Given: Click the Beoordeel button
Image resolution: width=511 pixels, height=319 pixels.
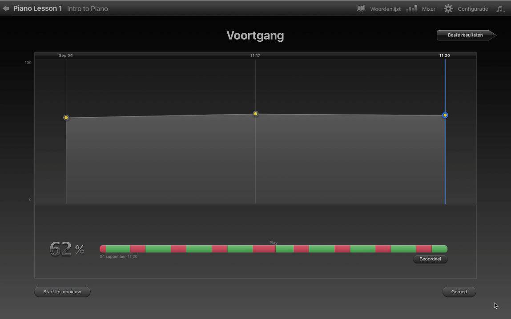Looking at the screenshot, I should tap(430, 259).
